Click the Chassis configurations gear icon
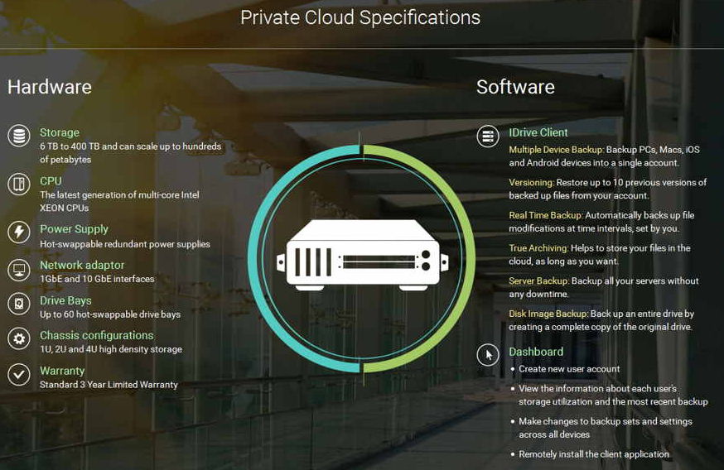 pyautogui.click(x=19, y=339)
